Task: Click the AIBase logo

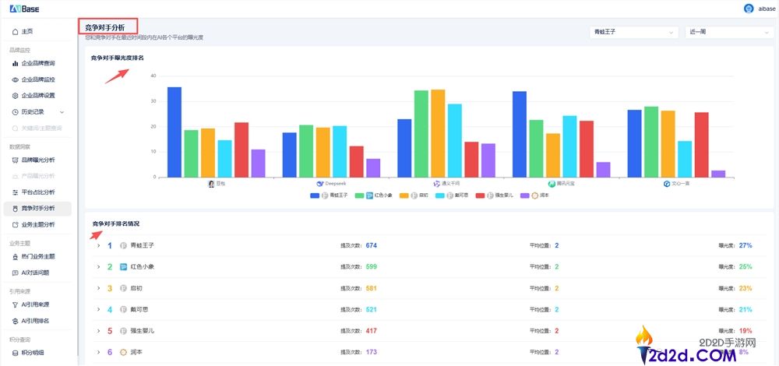Action: tap(23, 9)
